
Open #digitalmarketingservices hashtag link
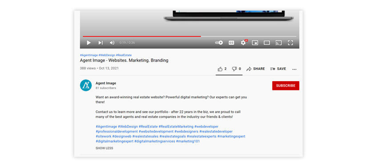(155, 141)
